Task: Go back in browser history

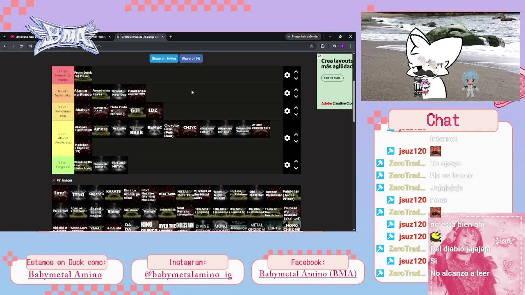Action: coord(5,46)
